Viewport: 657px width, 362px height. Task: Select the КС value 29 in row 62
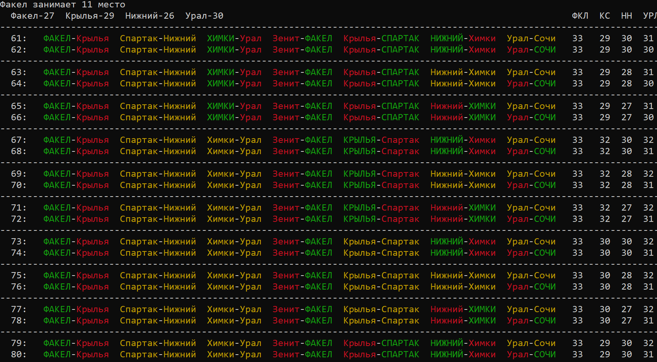pyautogui.click(x=605, y=50)
